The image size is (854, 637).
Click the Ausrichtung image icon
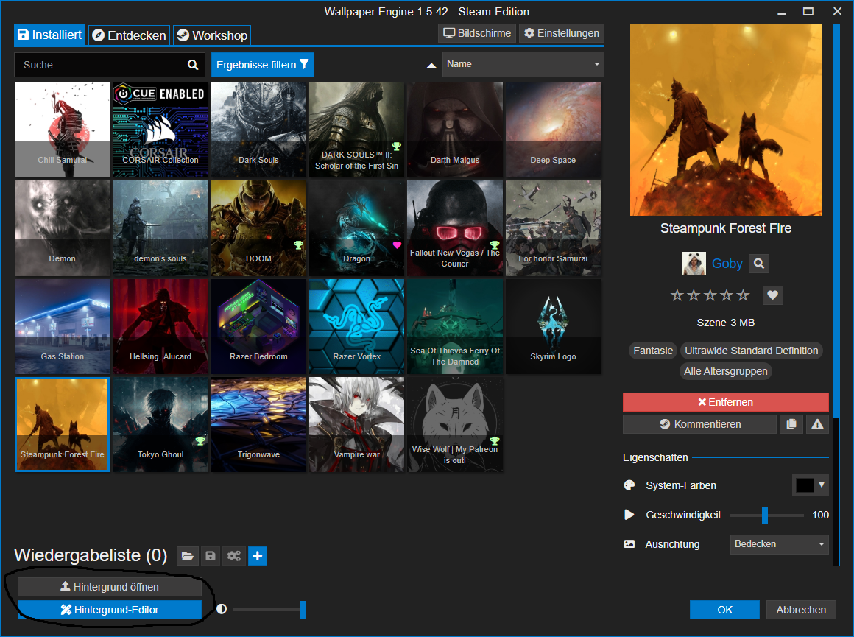tap(629, 543)
